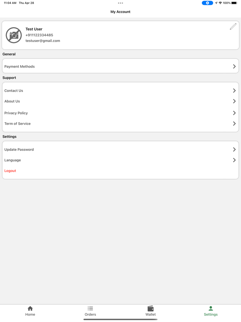Open the Wallet icon tab
Image resolution: width=241 pixels, height=322 pixels.
[x=150, y=308]
